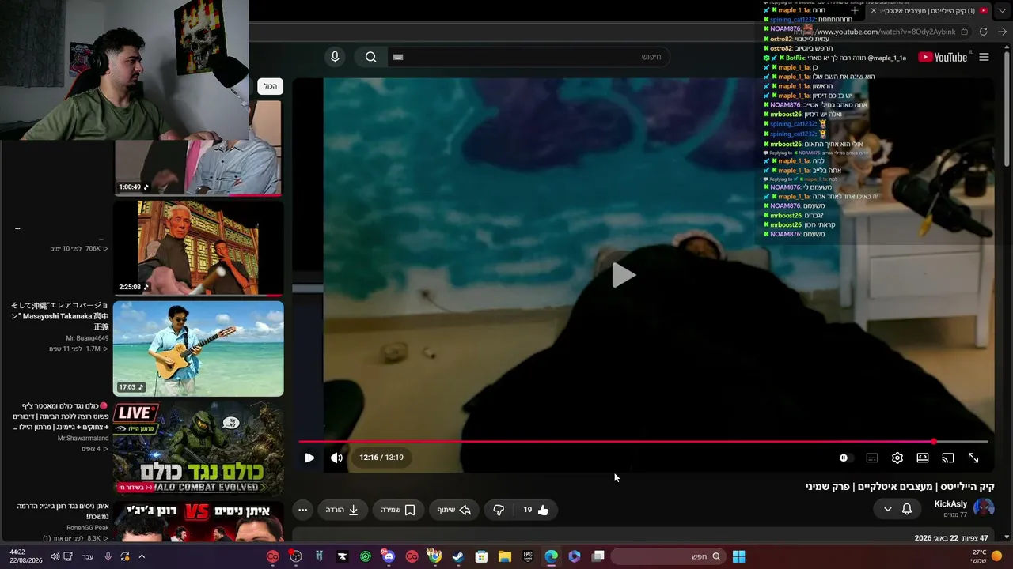Image resolution: width=1013 pixels, height=569 pixels.
Task: Open the Masayoshi Takanaka guitar video thumbnail
Action: click(x=198, y=348)
